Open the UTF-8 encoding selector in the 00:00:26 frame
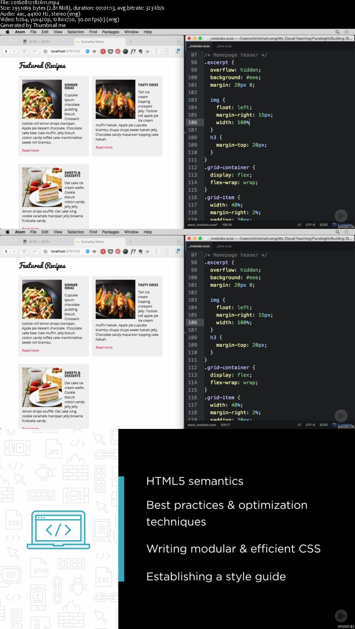 (x=310, y=225)
